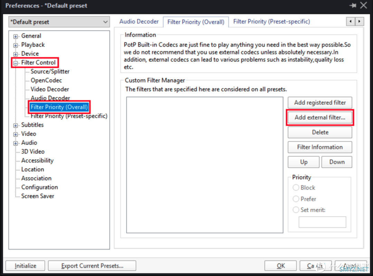Pin the Preferences window with pin icon
This screenshot has height=276, width=373.
point(353,5)
